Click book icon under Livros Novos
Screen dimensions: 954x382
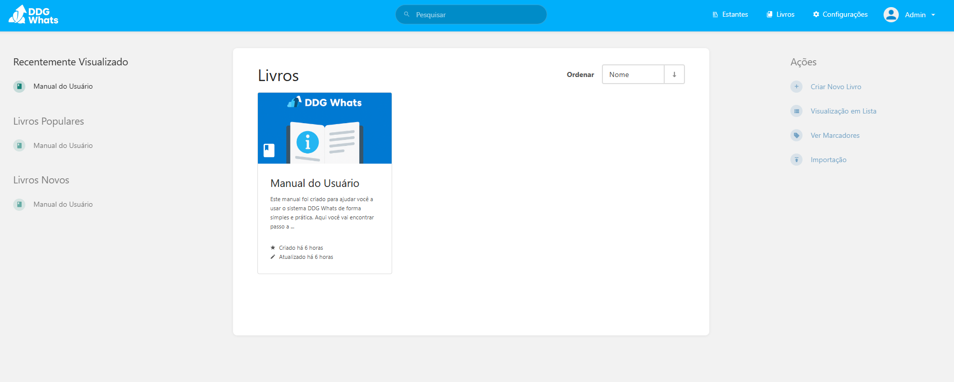[19, 205]
